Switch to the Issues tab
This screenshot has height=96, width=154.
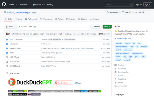point(18,19)
